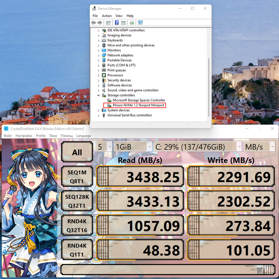This screenshot has width=279, height=279.
Task: Open the blue Help question-mark toolbar icon
Action: 117,22
